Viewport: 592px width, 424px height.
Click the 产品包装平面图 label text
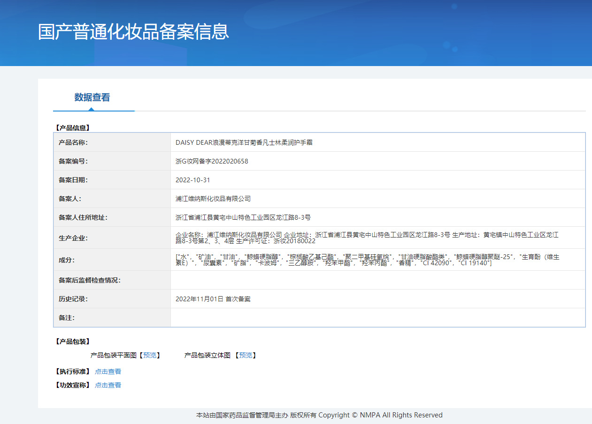114,356
